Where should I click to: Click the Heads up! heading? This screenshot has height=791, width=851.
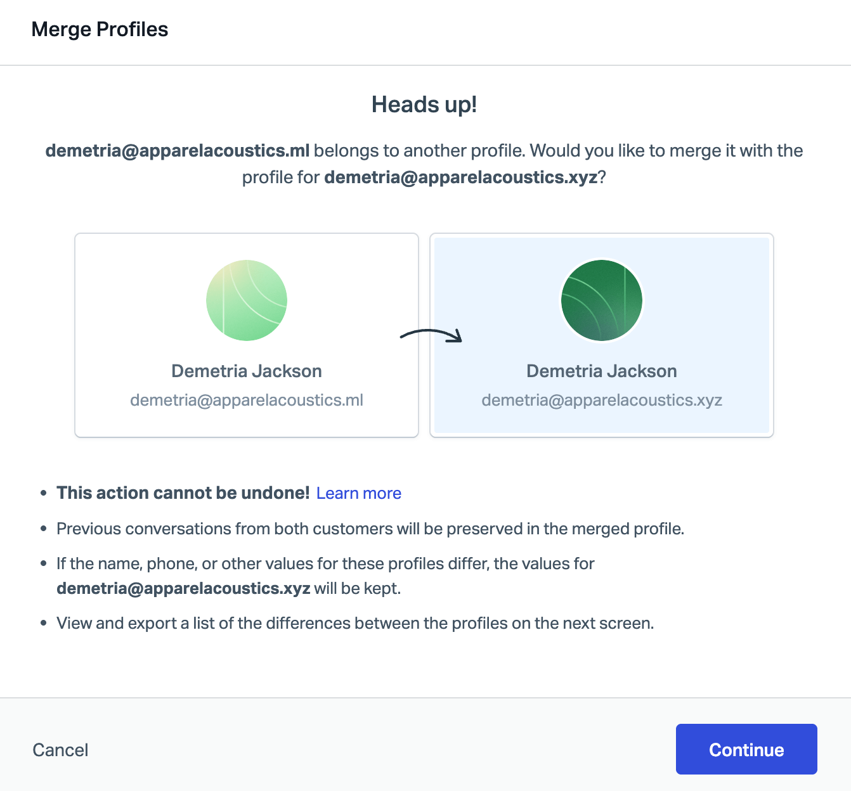tap(424, 105)
